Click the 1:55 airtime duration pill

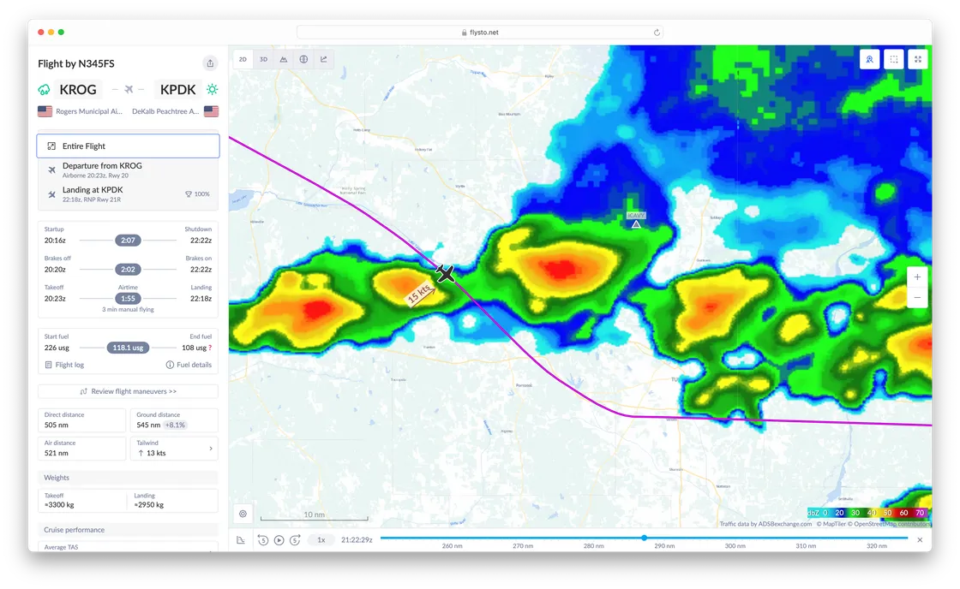tap(128, 299)
